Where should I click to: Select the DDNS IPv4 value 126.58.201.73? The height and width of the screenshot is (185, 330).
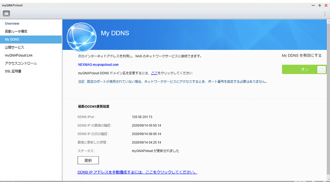pyautogui.click(x=142, y=117)
